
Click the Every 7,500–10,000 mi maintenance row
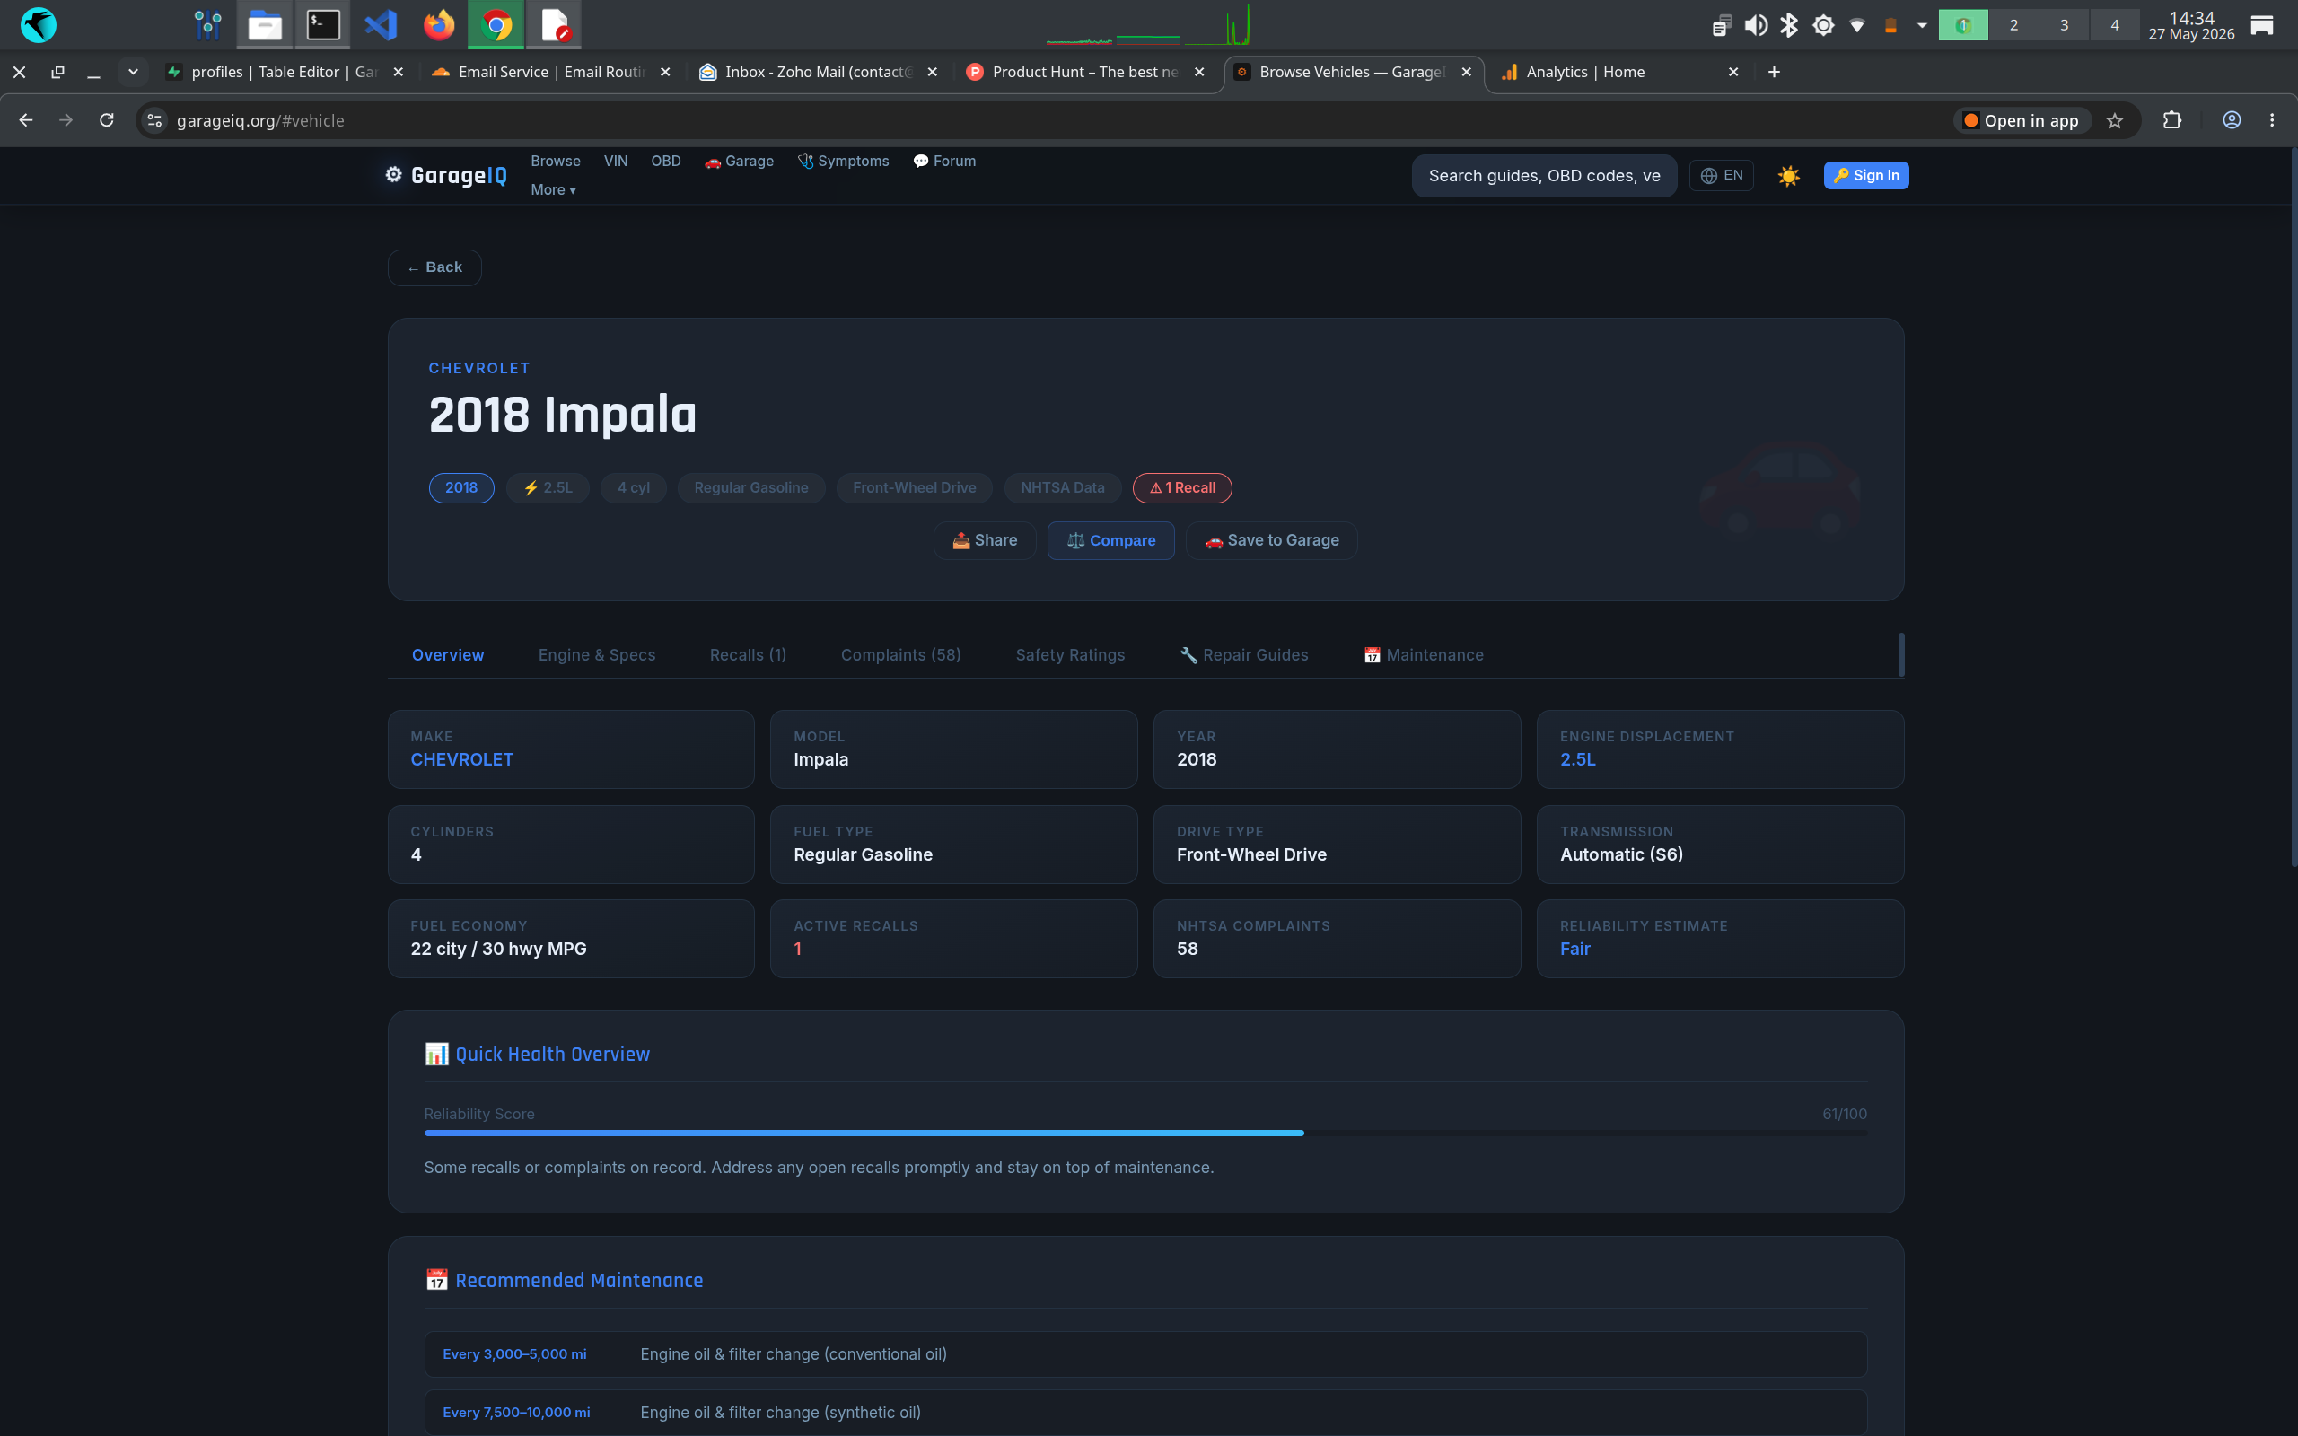[1145, 1414]
